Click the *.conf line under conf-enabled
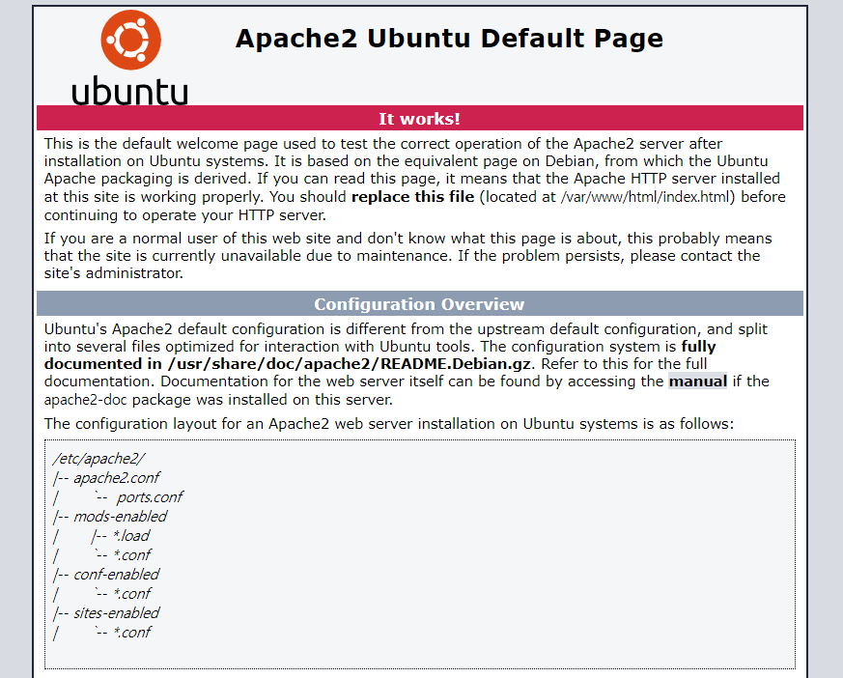 tap(102, 594)
